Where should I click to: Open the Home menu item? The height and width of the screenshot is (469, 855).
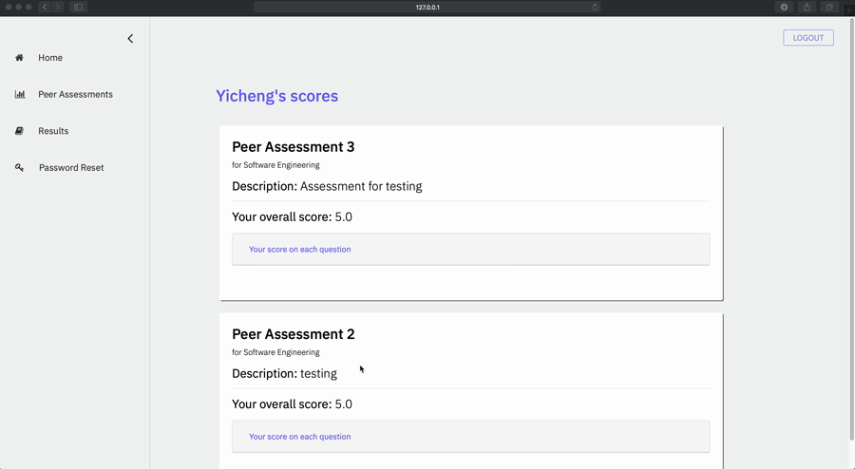pos(50,58)
